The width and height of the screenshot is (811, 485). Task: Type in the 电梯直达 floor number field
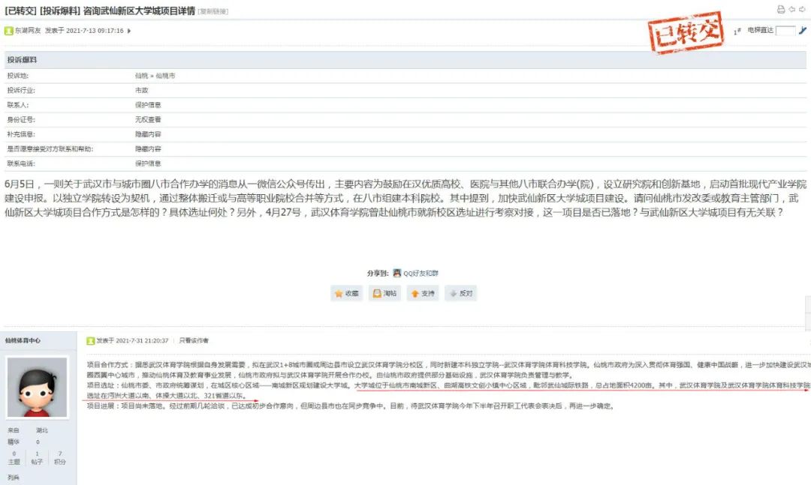[785, 31]
